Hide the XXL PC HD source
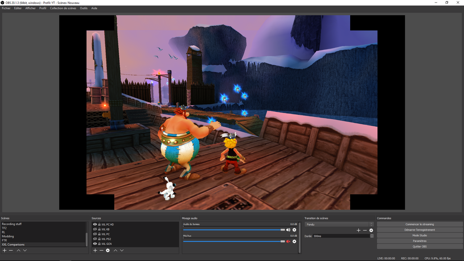Screen dimensions: 464x261 [95, 224]
